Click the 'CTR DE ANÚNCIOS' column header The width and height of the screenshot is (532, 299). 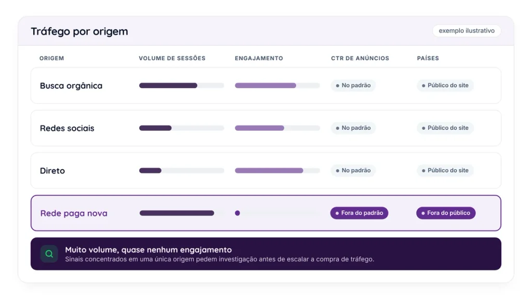pyautogui.click(x=360, y=58)
